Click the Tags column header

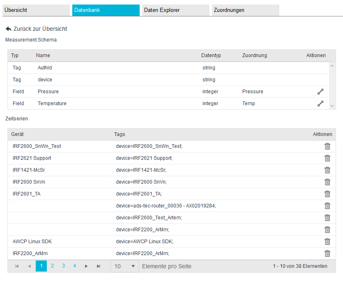coord(120,134)
